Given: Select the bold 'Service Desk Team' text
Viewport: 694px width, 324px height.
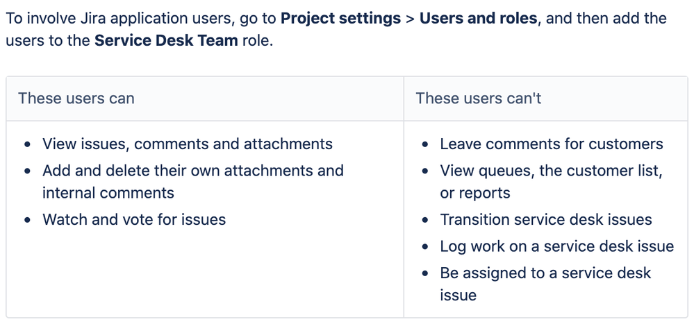Looking at the screenshot, I should point(167,41).
